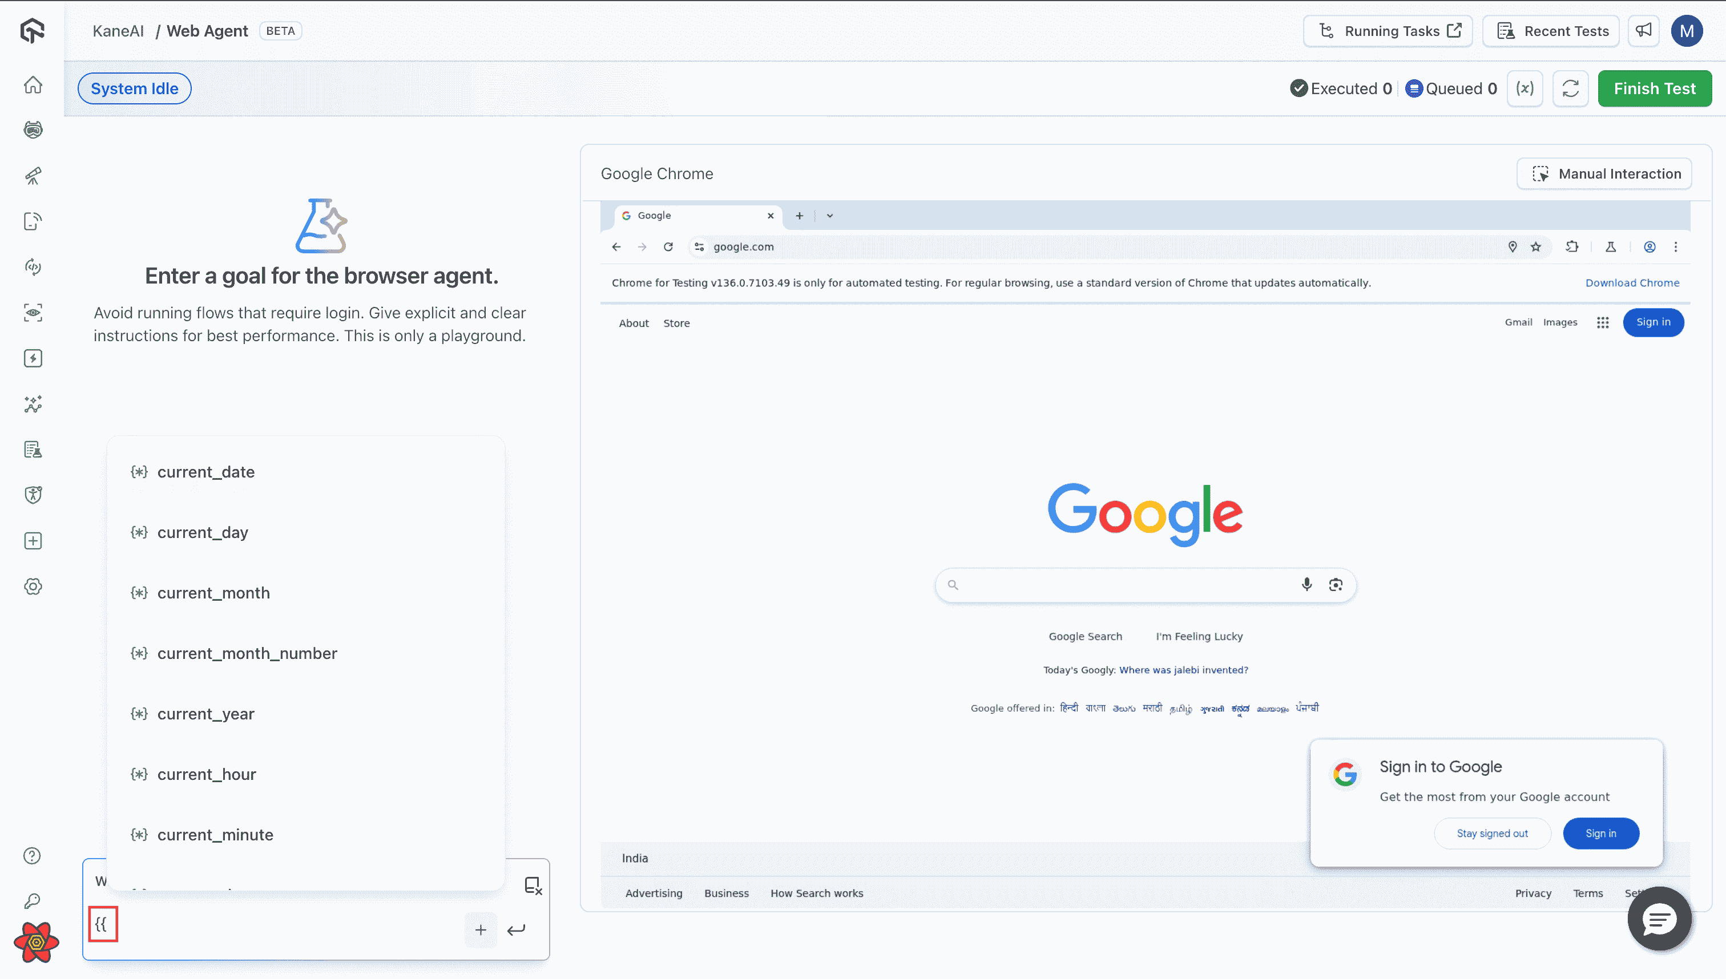
Task: Click Manual Interaction button
Action: (x=1604, y=174)
